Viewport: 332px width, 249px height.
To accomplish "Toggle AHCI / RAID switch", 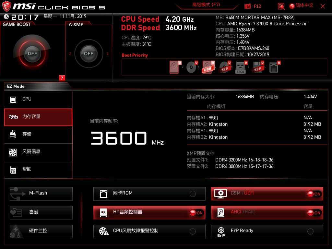I will [267, 213].
